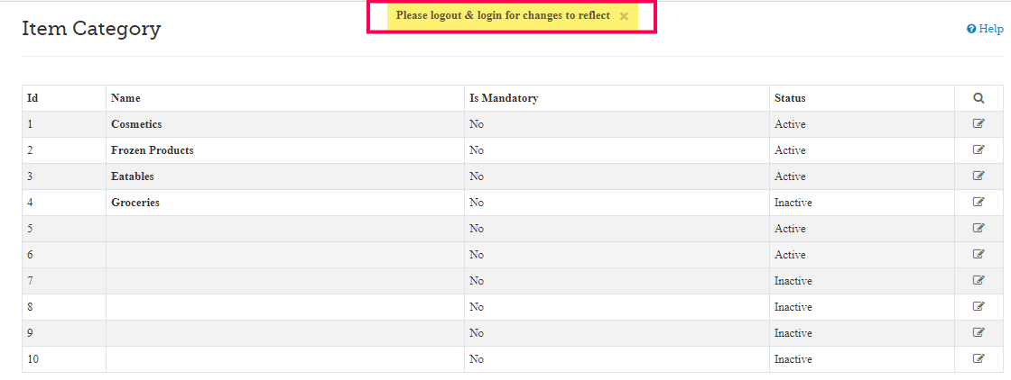
Task: Click edit icon for row 8
Action: tap(979, 307)
